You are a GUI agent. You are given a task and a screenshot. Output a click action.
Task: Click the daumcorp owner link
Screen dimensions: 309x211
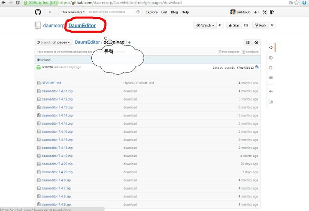(54, 25)
